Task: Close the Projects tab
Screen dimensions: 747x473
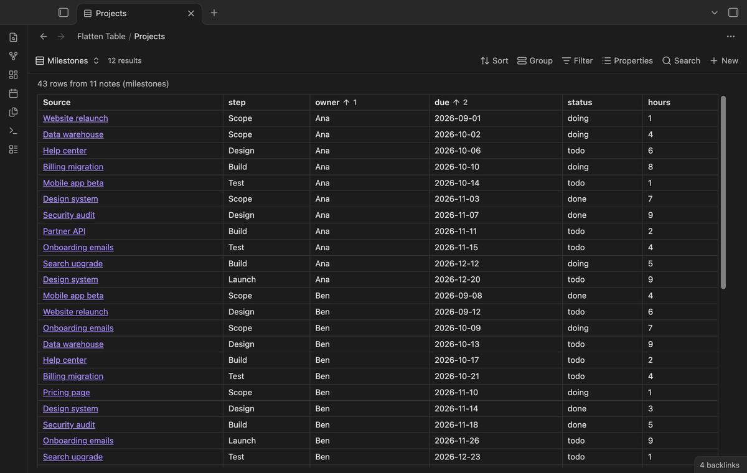Action: pyautogui.click(x=191, y=13)
